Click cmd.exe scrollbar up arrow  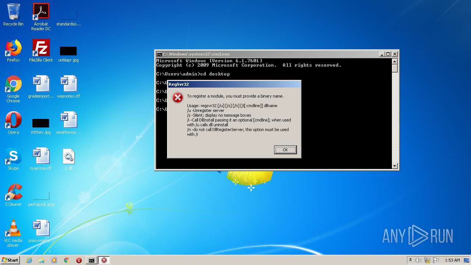[x=395, y=61]
